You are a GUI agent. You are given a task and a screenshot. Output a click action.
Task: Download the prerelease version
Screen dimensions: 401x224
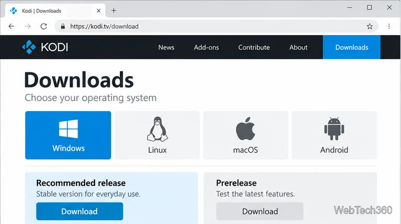click(260, 211)
